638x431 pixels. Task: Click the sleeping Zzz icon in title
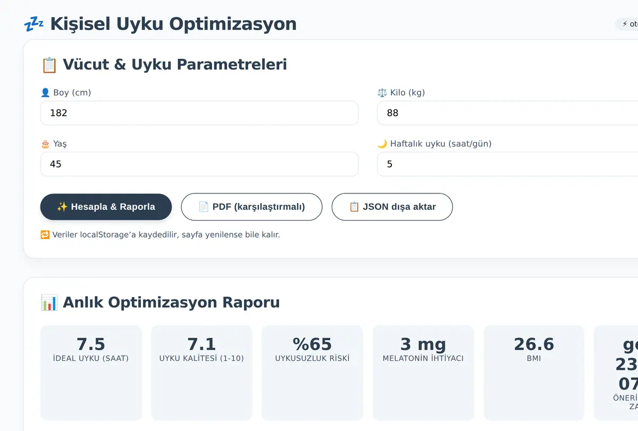point(34,24)
